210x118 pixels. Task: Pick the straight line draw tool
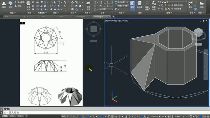point(55,6)
